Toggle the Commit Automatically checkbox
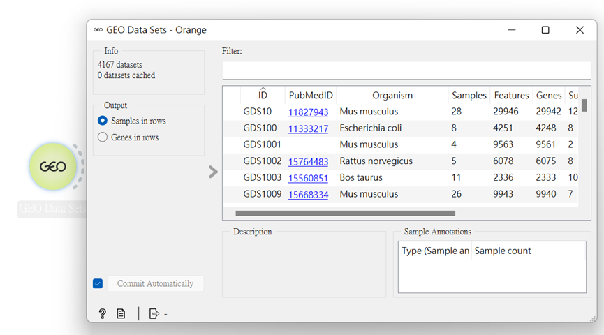The image size is (604, 335). coord(98,283)
